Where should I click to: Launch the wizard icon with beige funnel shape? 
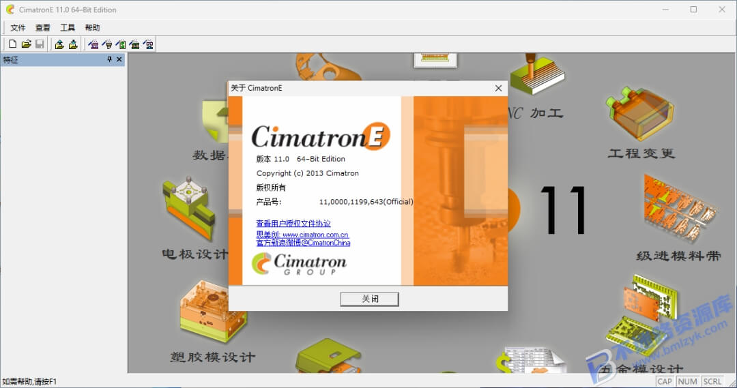107,44
